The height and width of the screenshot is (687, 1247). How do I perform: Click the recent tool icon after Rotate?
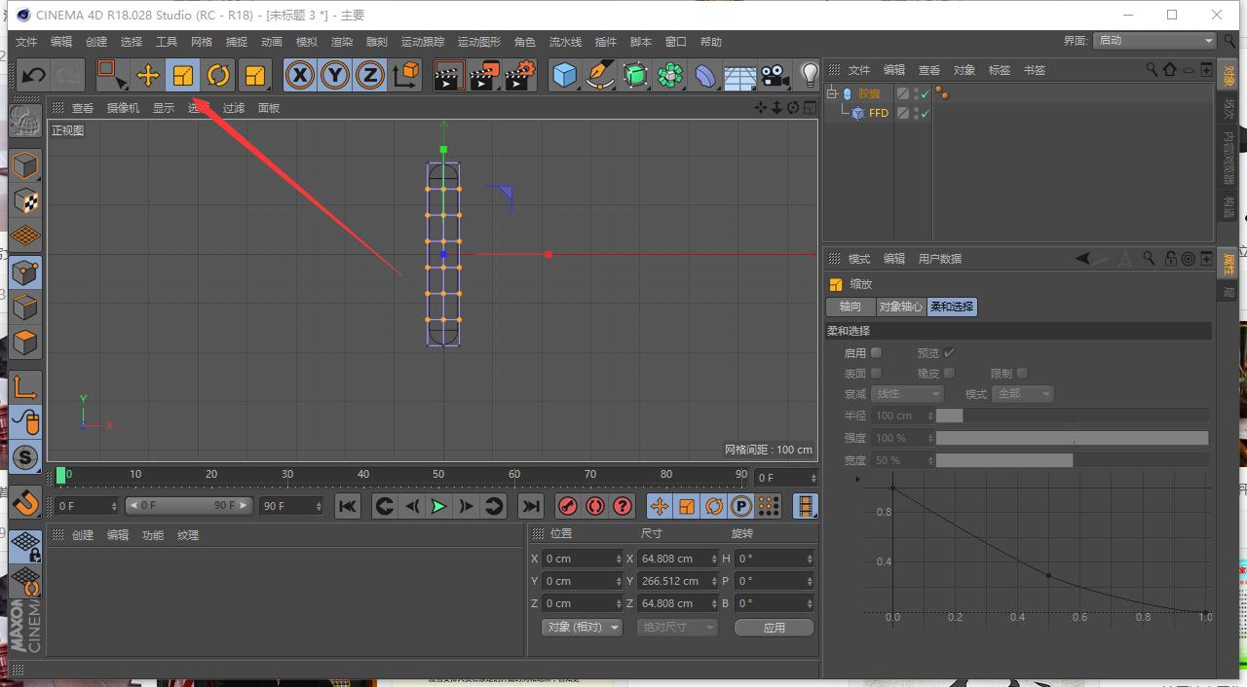point(254,75)
